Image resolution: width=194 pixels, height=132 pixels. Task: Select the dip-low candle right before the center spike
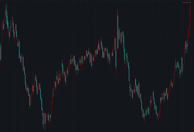(110, 59)
